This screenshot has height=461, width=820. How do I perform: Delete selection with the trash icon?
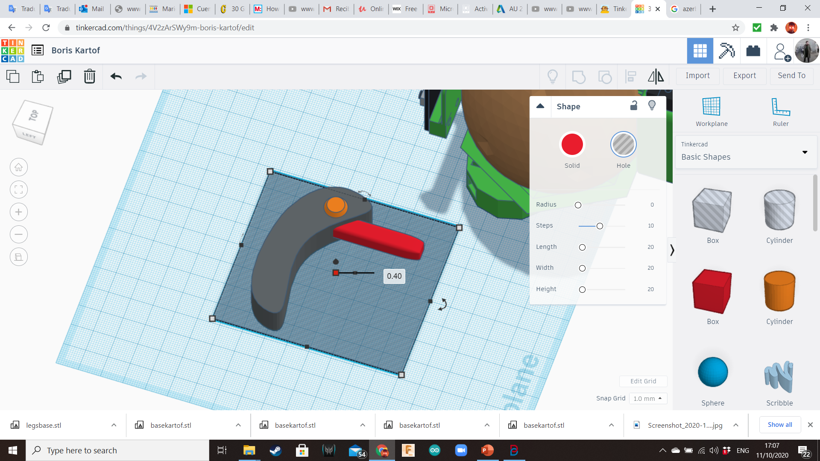coord(89,76)
